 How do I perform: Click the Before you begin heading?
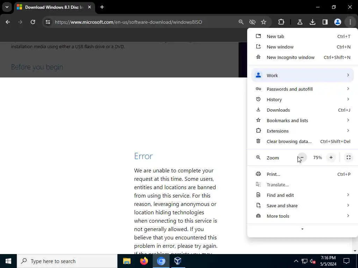[x=37, y=67]
